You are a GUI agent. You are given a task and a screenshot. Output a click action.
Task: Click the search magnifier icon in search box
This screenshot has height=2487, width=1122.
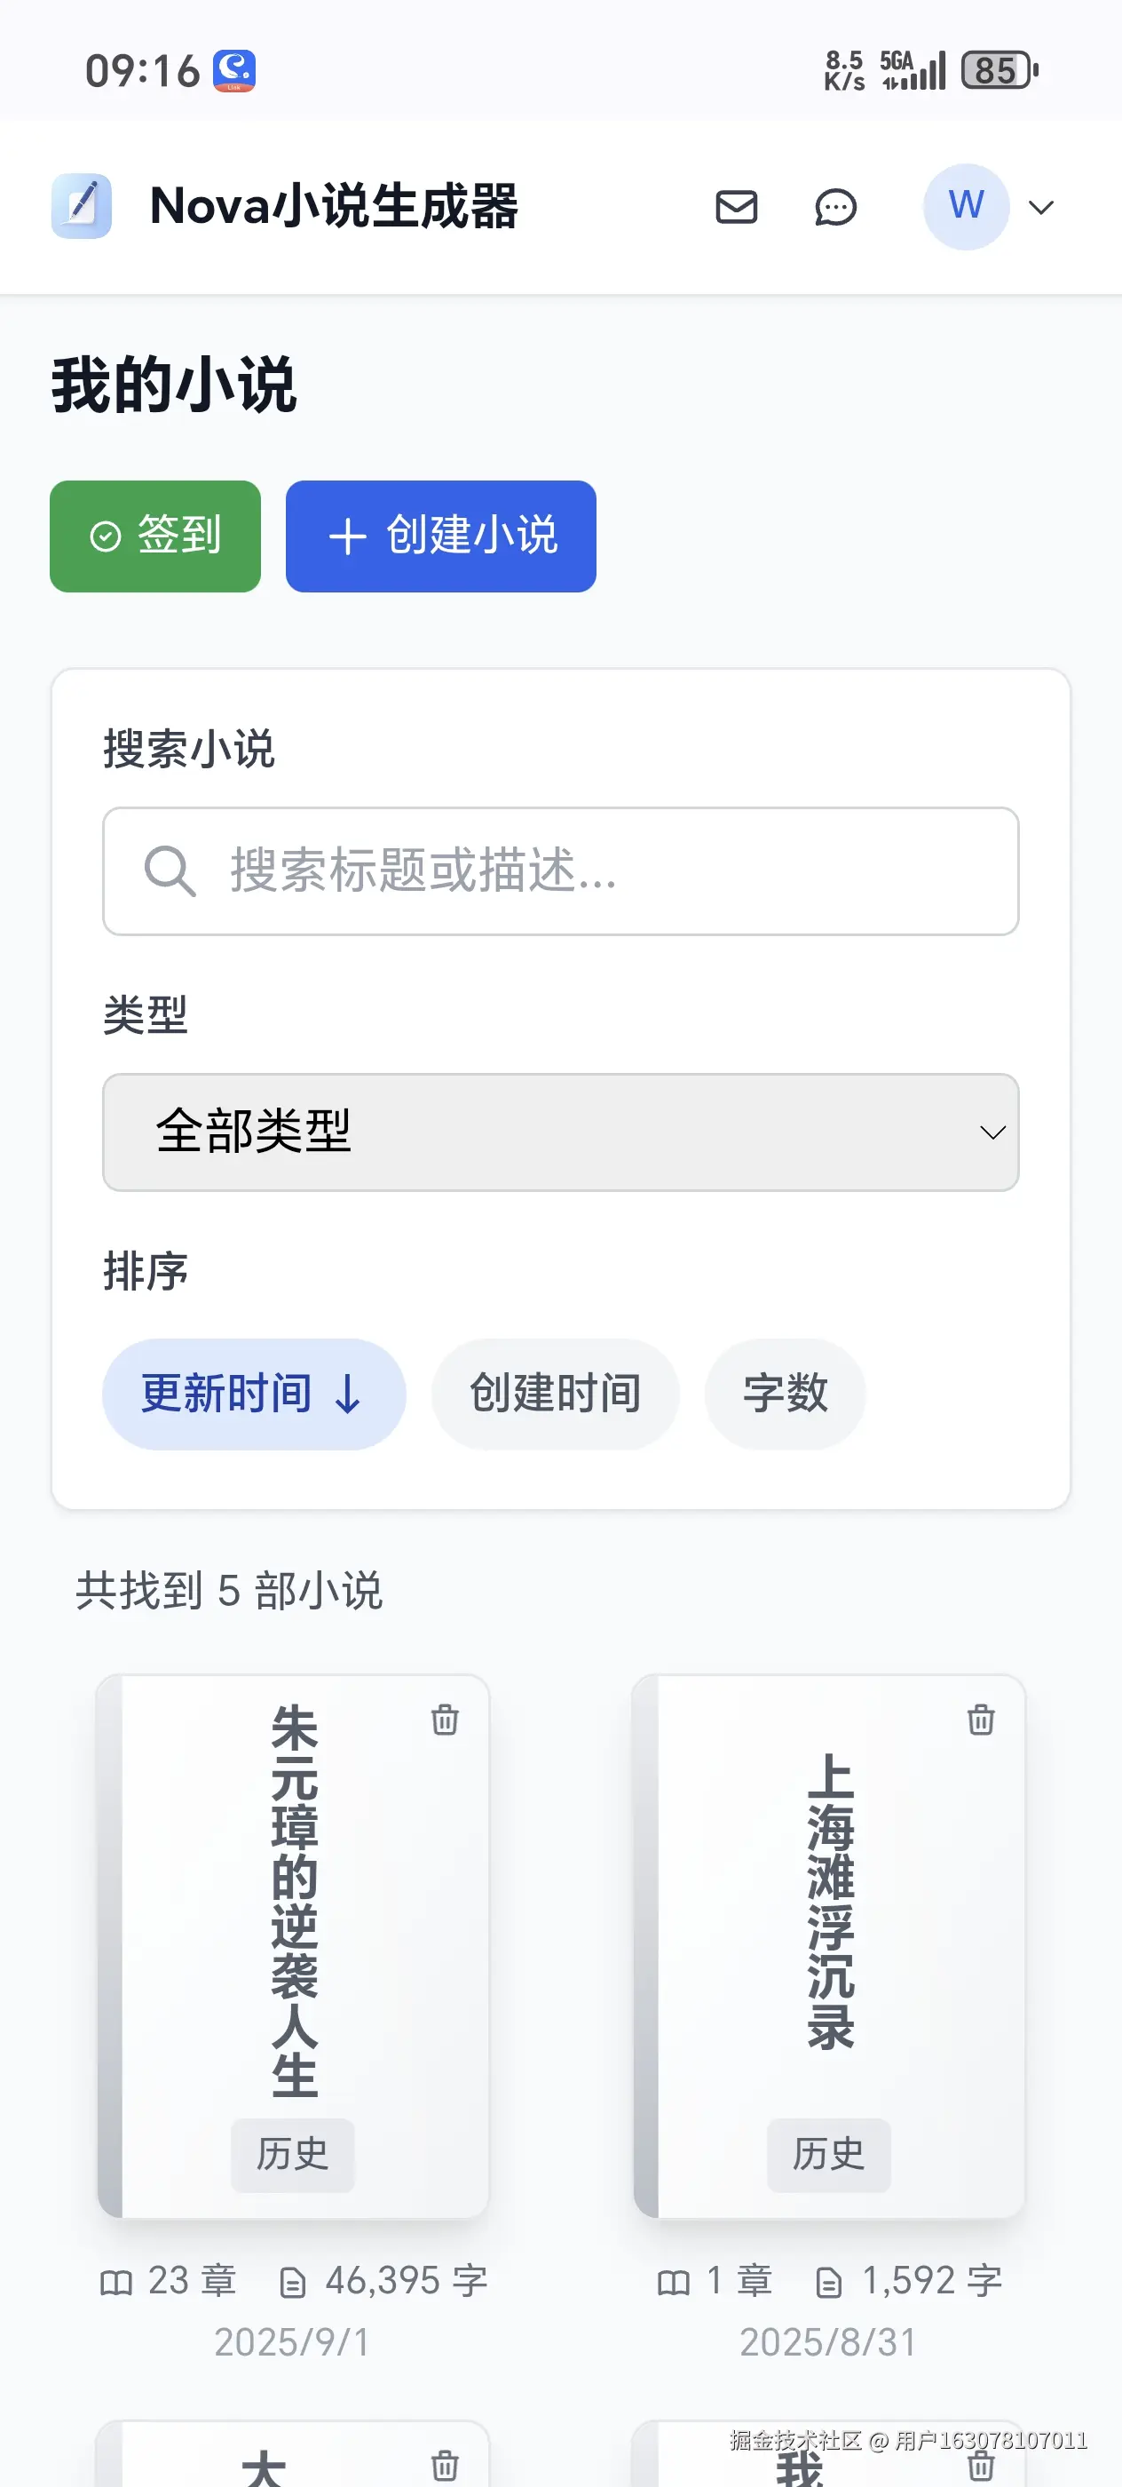(x=170, y=872)
